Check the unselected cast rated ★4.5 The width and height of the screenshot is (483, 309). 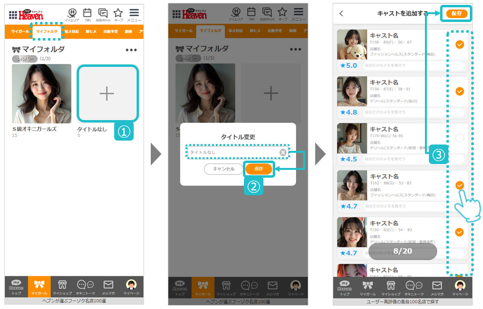click(x=459, y=138)
